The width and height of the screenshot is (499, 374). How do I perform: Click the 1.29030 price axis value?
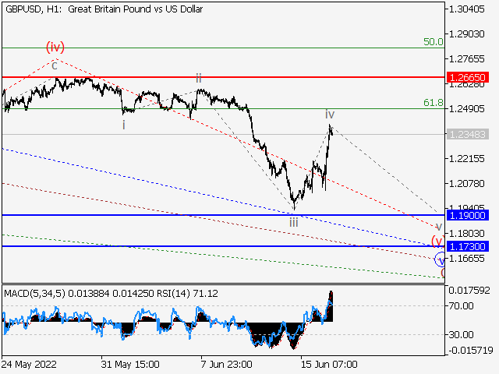pyautogui.click(x=466, y=34)
